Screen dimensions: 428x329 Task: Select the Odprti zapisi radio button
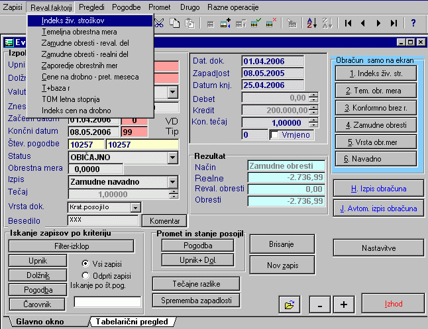click(85, 275)
